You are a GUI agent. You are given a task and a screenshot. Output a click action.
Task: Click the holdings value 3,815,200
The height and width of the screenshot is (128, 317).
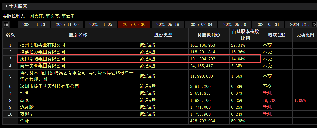[201, 86]
